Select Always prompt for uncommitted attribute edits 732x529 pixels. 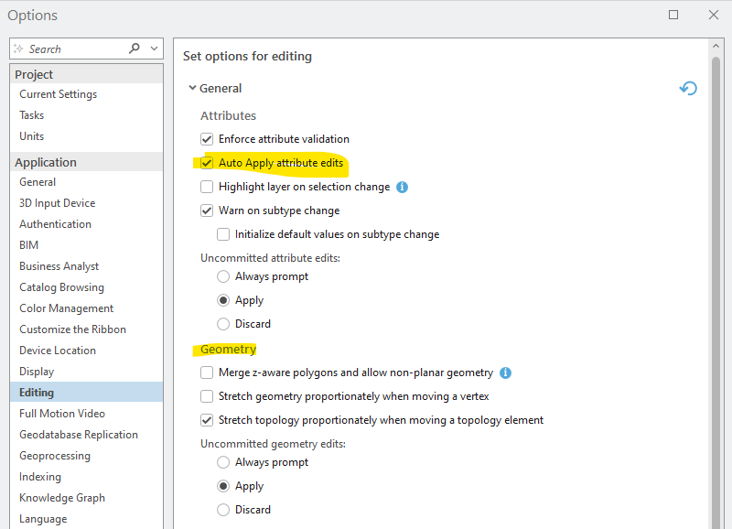tap(223, 276)
